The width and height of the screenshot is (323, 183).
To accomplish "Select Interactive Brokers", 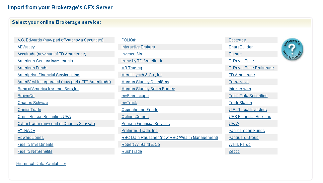I will pyautogui.click(x=138, y=47).
